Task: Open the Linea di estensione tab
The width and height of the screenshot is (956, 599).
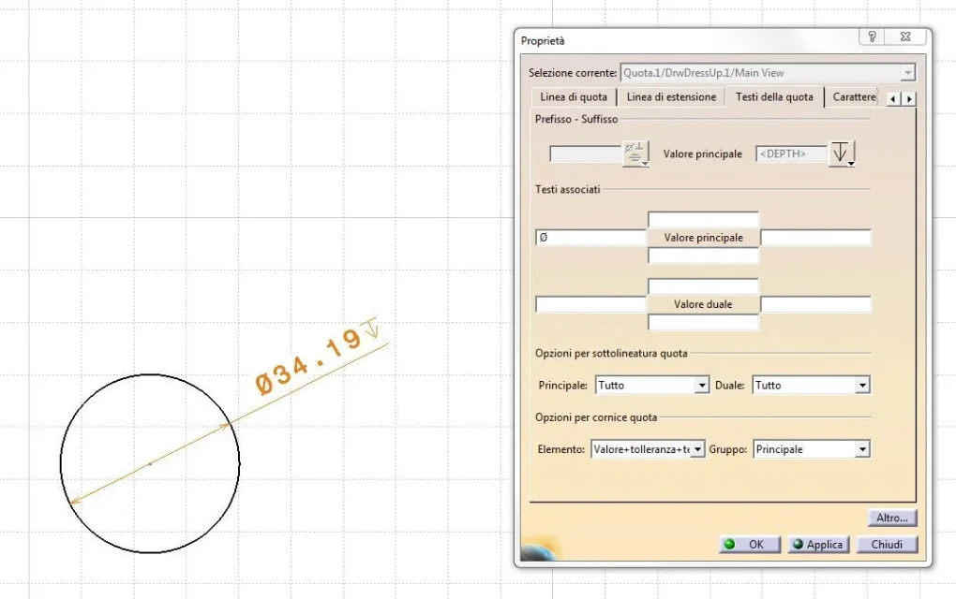Action: 671,97
